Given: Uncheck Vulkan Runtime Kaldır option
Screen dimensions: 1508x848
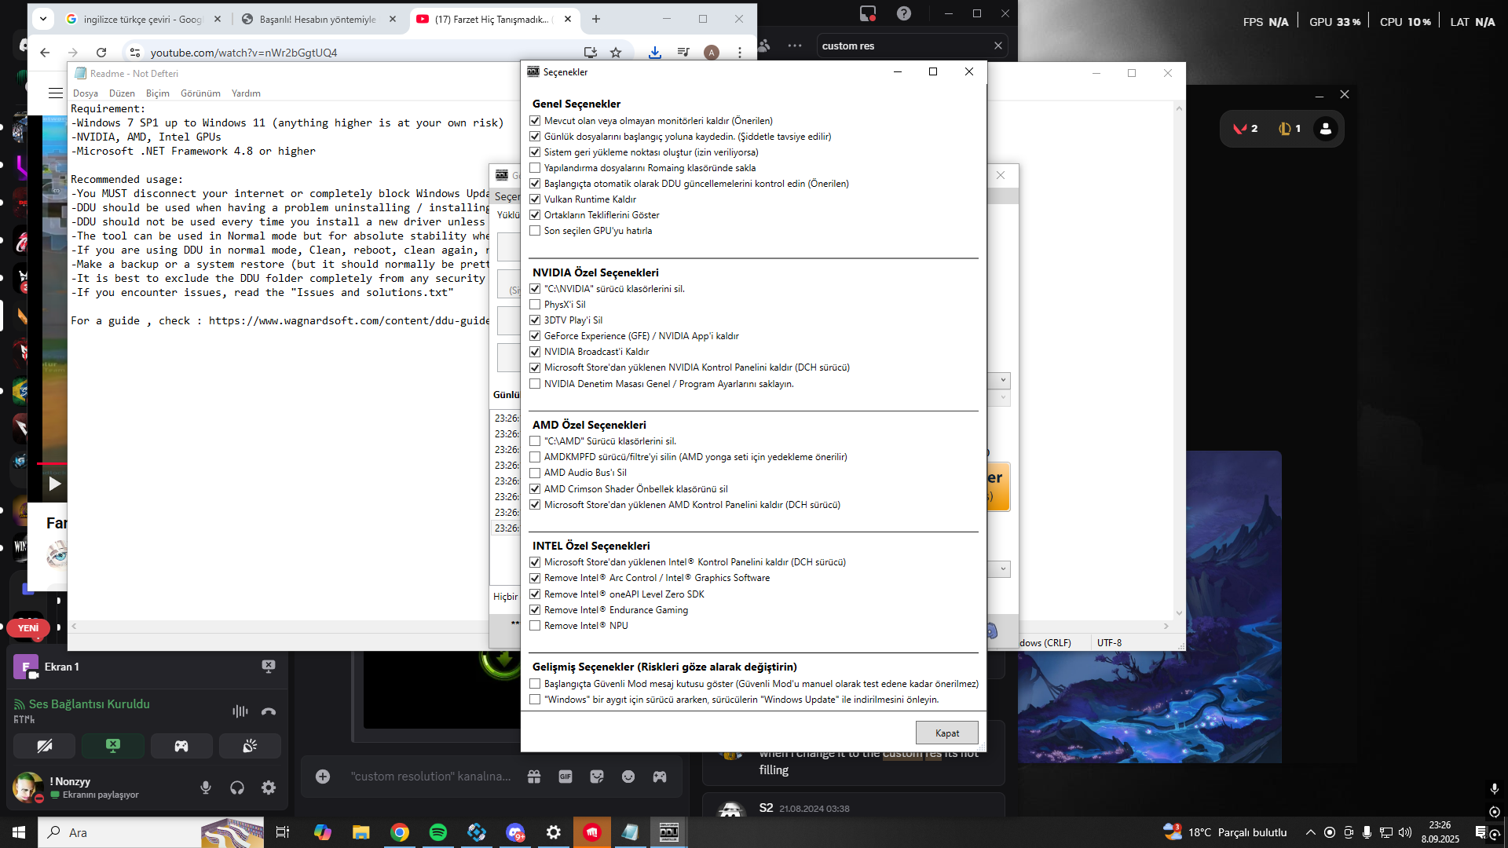Looking at the screenshot, I should tap(535, 199).
